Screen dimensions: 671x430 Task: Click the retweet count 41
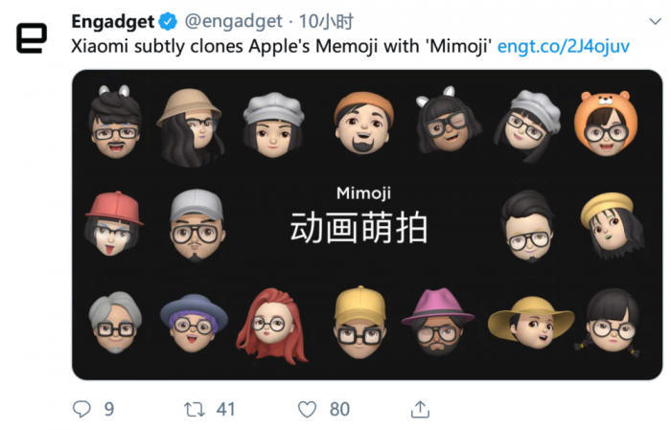tap(225, 409)
